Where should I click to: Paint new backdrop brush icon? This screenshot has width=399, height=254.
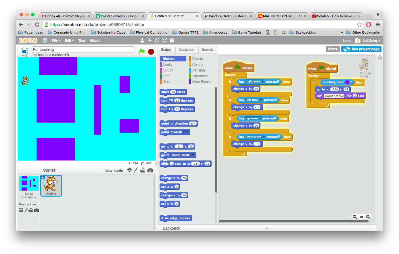coord(26,210)
